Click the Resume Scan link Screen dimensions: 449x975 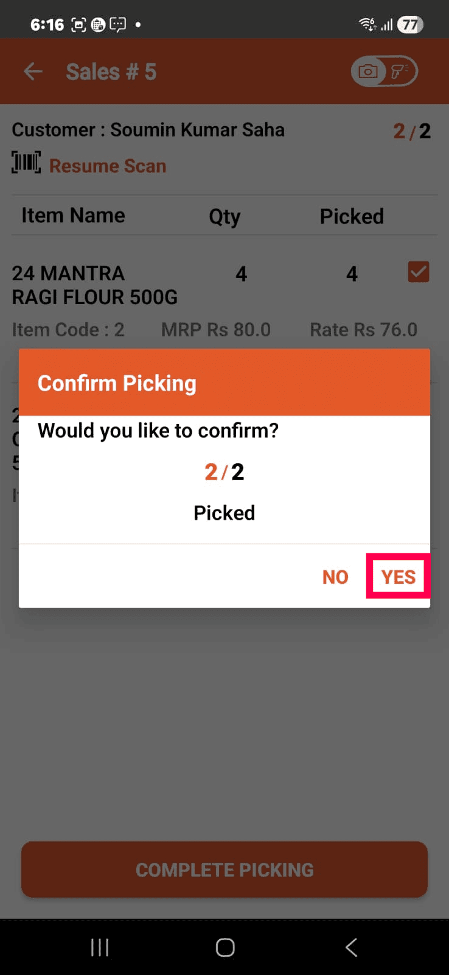[108, 166]
